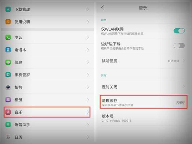This screenshot has height=144, width=192.
Task: Open the 相机 camera icon
Action: [8, 87]
